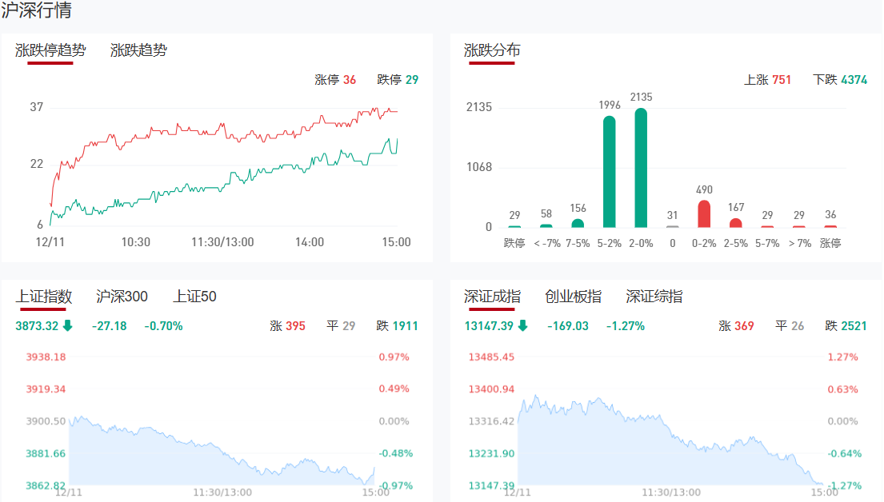Switch to the 涨跌趋势 tab
The height and width of the screenshot is (502, 884).
click(138, 50)
